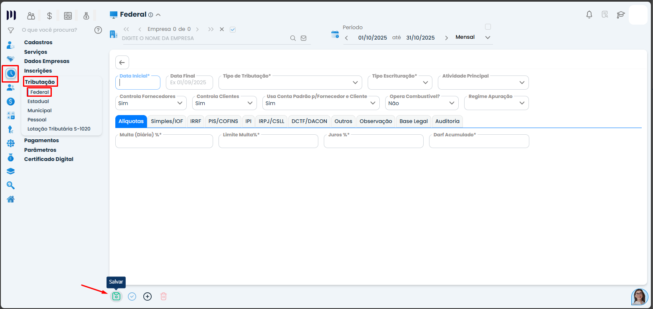
Task: Click the help question mark icon
Action: 98,30
